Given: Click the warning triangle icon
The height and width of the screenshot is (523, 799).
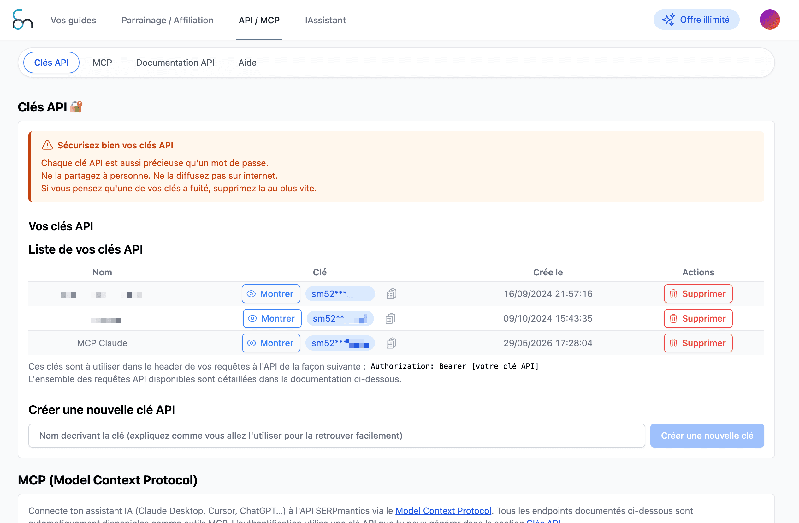Looking at the screenshot, I should (x=47, y=145).
